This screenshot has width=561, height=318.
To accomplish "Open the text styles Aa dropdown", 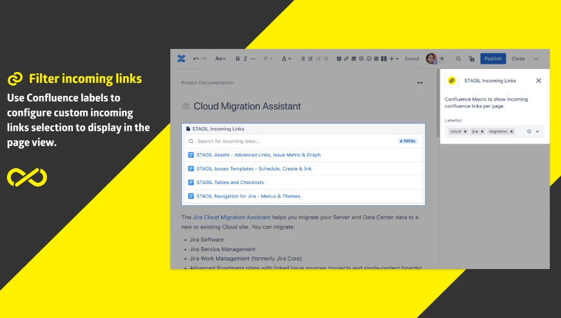I will tap(221, 59).
